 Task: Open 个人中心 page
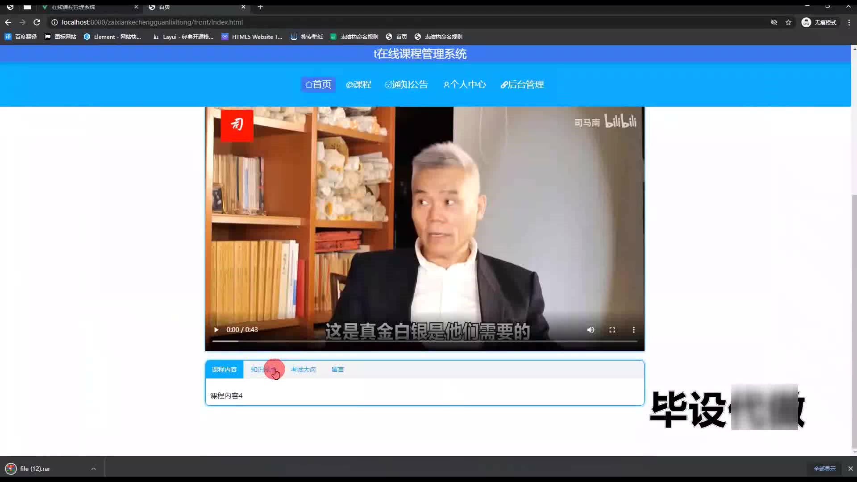pos(464,84)
